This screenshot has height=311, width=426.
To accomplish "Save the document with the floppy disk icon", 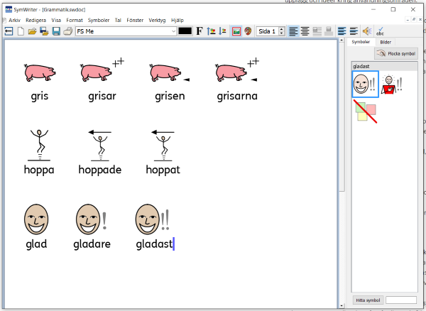I will [55, 31].
